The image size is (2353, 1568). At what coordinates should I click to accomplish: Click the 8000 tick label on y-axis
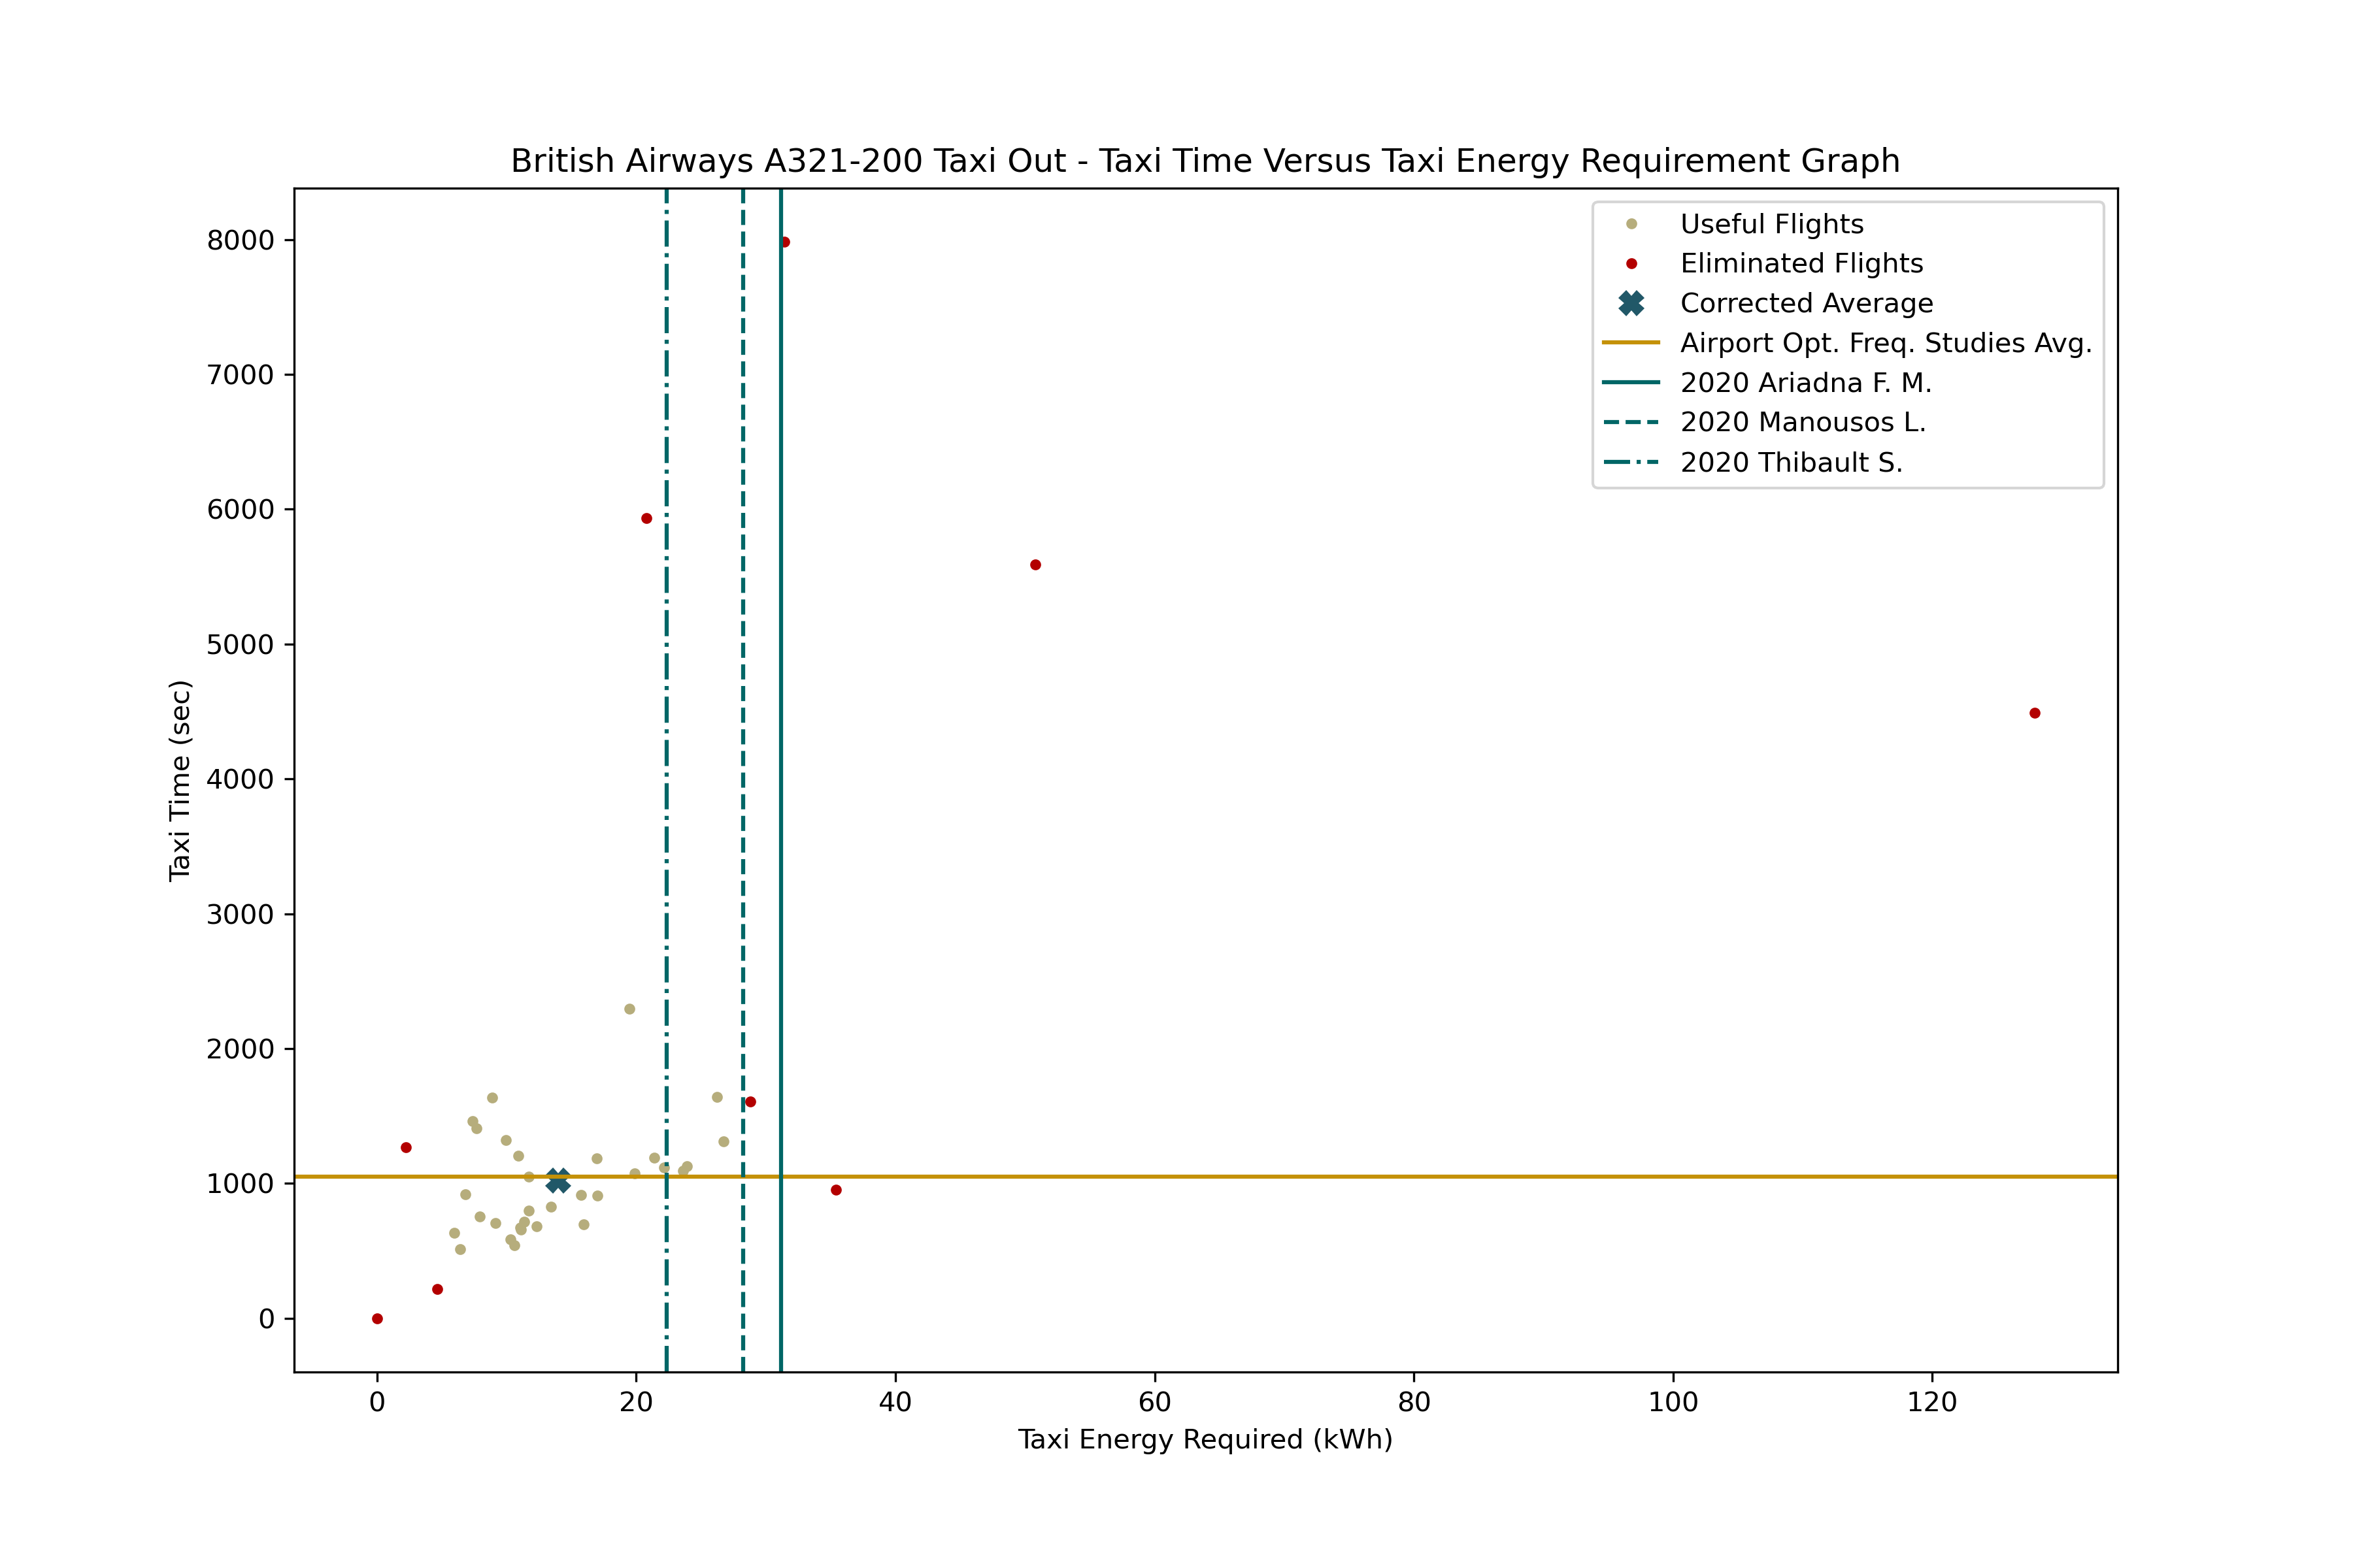click(x=240, y=240)
